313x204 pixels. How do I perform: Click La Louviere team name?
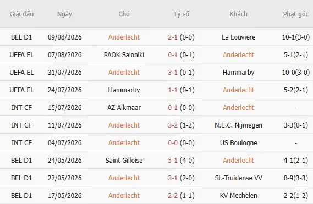(x=239, y=37)
